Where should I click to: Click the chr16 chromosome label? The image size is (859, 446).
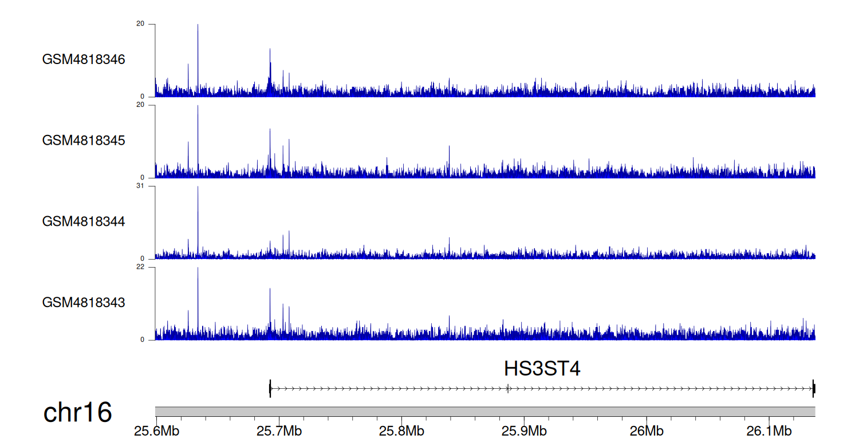(x=77, y=413)
